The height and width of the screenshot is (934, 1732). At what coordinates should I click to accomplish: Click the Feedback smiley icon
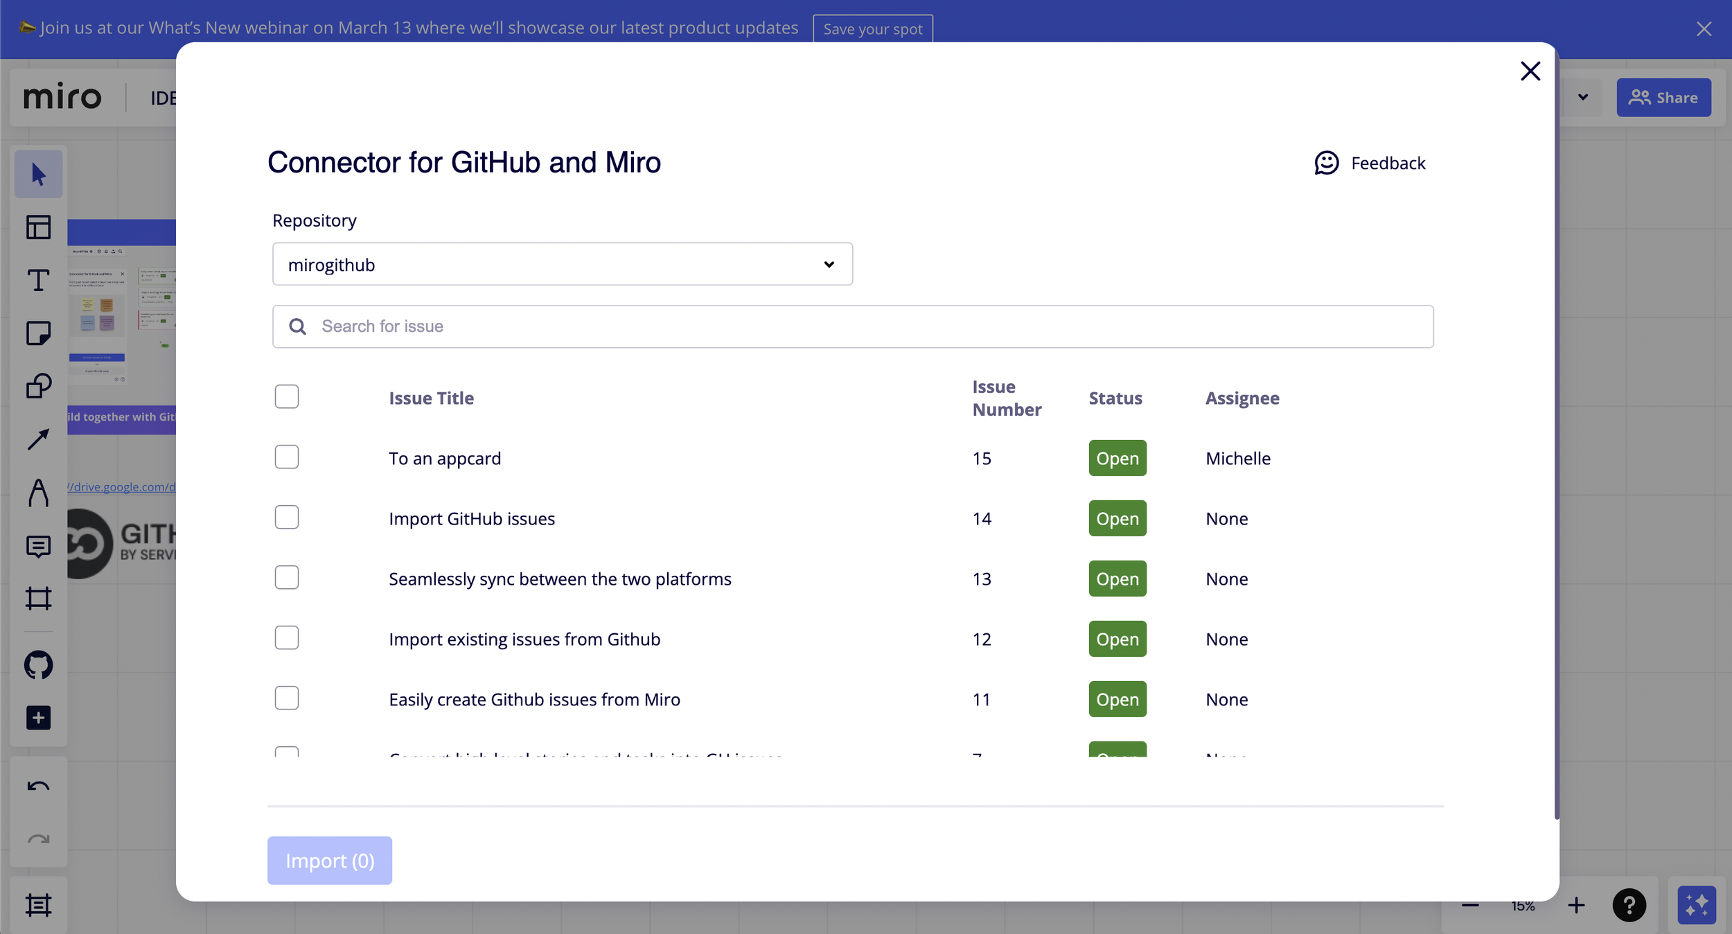click(x=1327, y=164)
